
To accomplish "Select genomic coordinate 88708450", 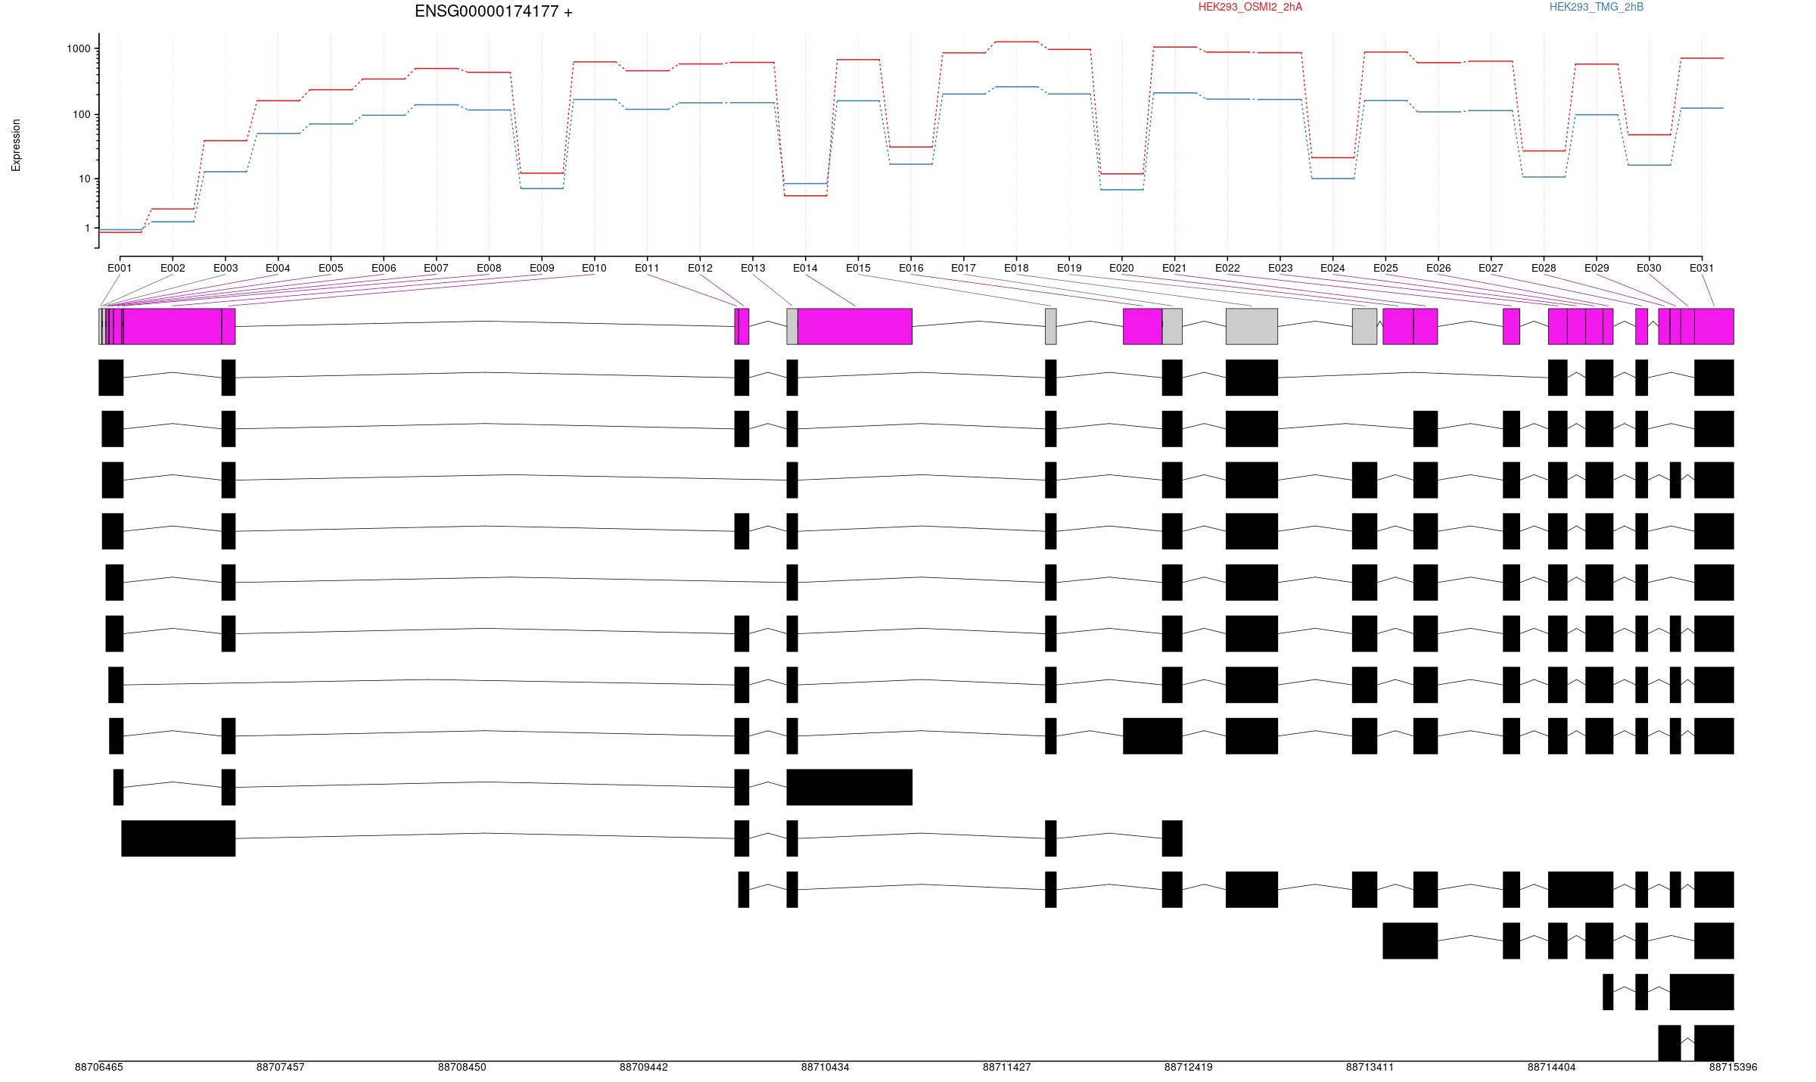I will (462, 1067).
